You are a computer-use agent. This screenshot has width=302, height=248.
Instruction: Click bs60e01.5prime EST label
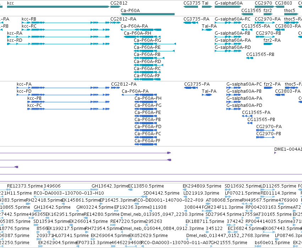click(x=272, y=243)
